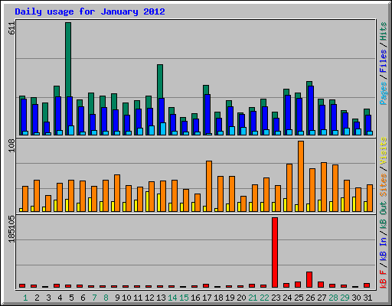Click green day label 22
Image resolution: width=392 pixels, height=306 pixels.
pos(264,298)
